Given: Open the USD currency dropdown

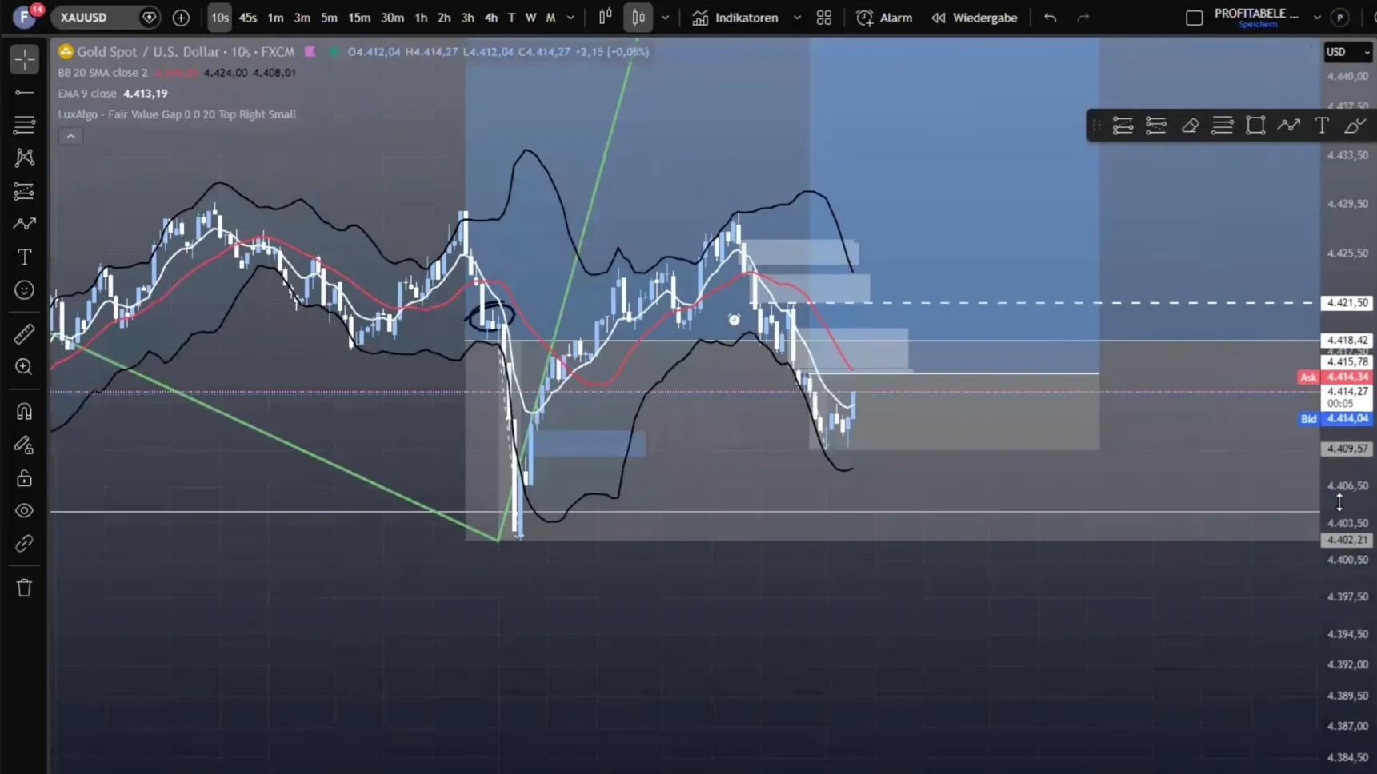Looking at the screenshot, I should click(1347, 52).
